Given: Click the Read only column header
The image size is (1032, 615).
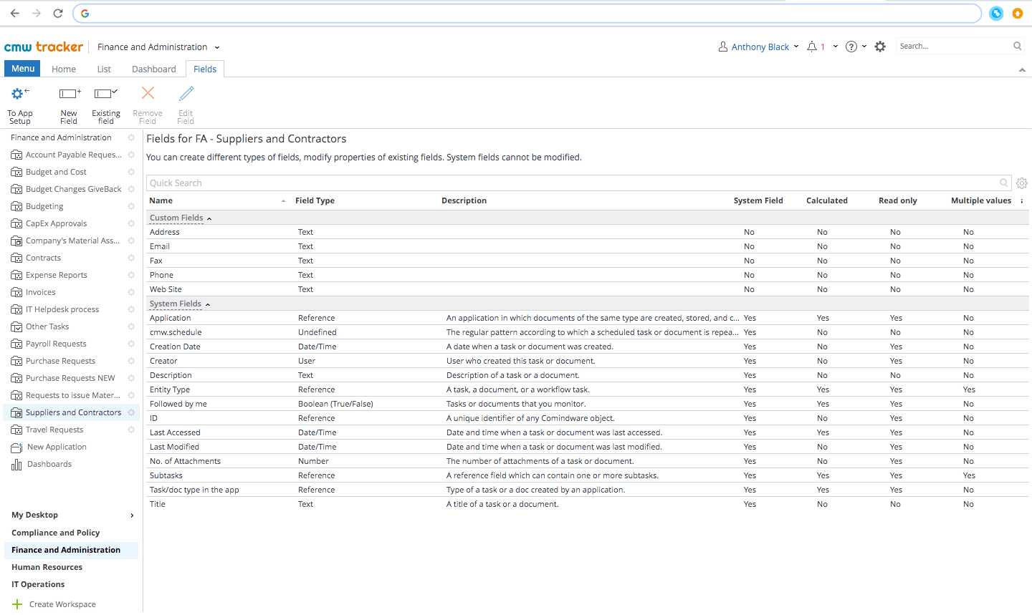Looking at the screenshot, I should tap(898, 200).
